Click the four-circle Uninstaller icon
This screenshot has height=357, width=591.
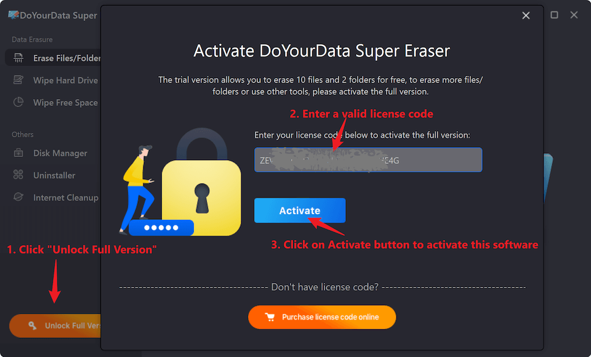[18, 175]
